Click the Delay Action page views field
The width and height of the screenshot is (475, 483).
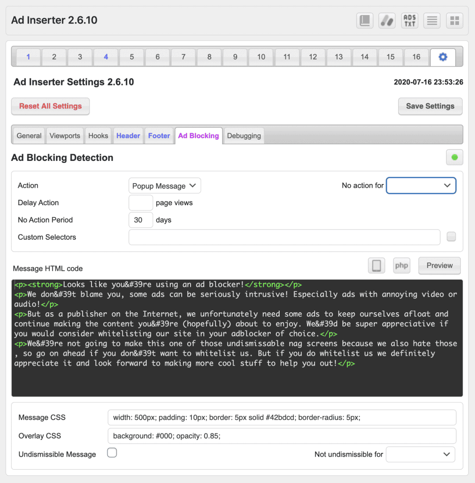click(141, 203)
